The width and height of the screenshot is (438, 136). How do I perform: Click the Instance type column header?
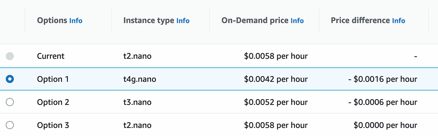click(149, 20)
